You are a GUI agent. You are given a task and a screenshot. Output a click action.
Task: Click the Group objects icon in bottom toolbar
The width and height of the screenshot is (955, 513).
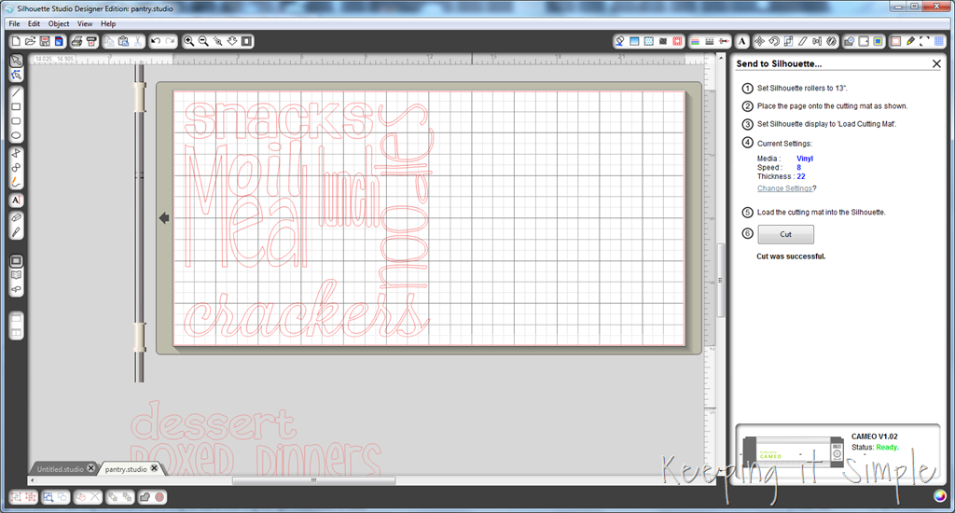click(x=16, y=497)
